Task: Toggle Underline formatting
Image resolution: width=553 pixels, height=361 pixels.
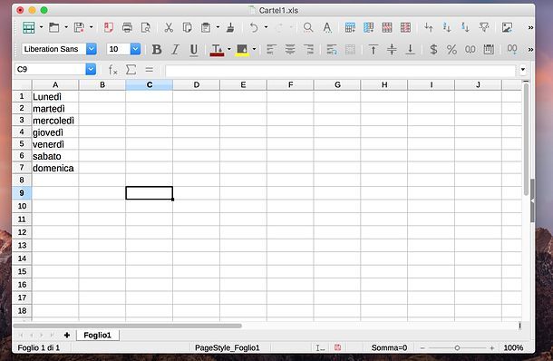Action: [194, 50]
